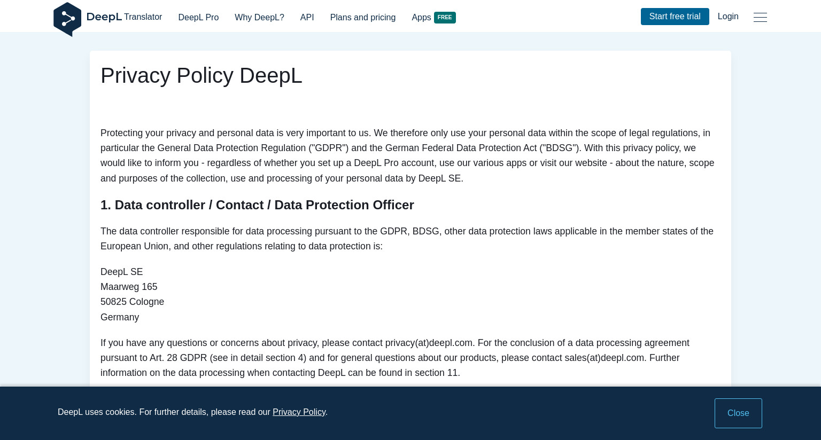Click the text '50825 Cologne'
The image size is (821, 440).
[x=133, y=302]
